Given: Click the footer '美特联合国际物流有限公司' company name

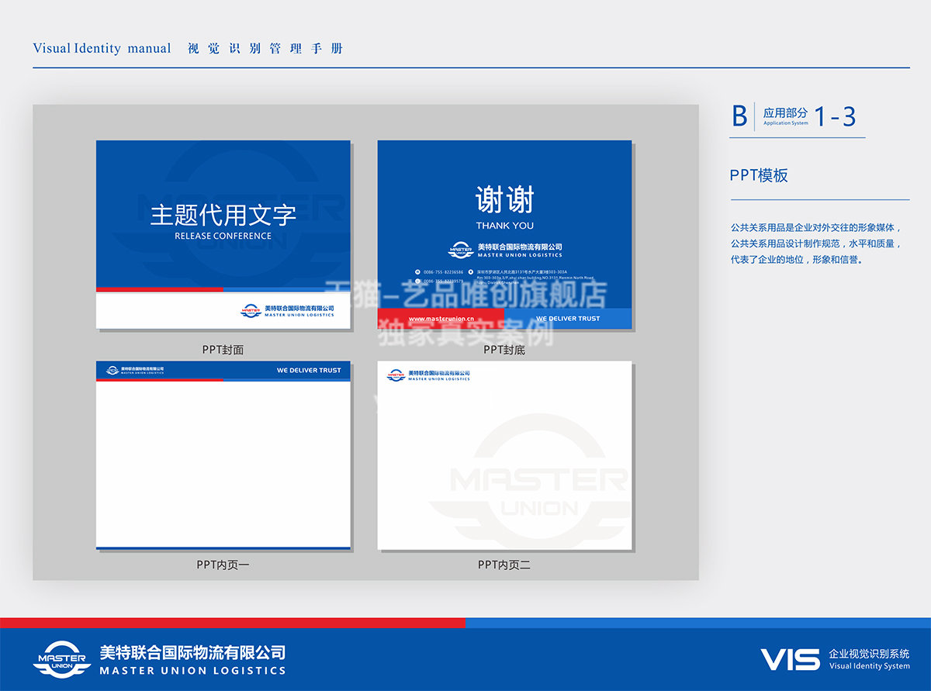Looking at the screenshot, I should click(192, 653).
